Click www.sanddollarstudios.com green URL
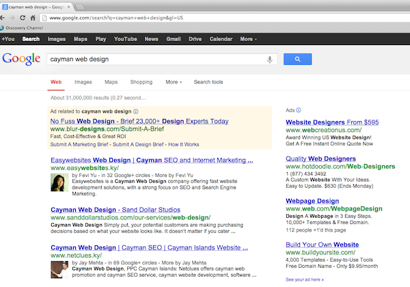Image resolution: width=410 pixels, height=287 pixels. pyautogui.click(x=131, y=217)
